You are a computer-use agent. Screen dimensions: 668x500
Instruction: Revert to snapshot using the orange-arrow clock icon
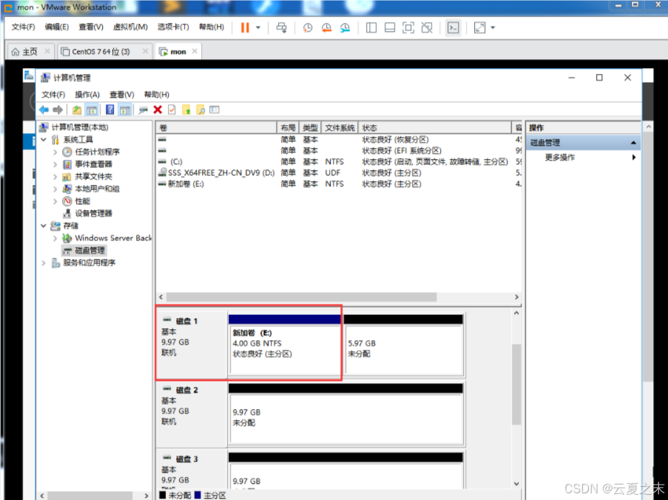(326, 27)
